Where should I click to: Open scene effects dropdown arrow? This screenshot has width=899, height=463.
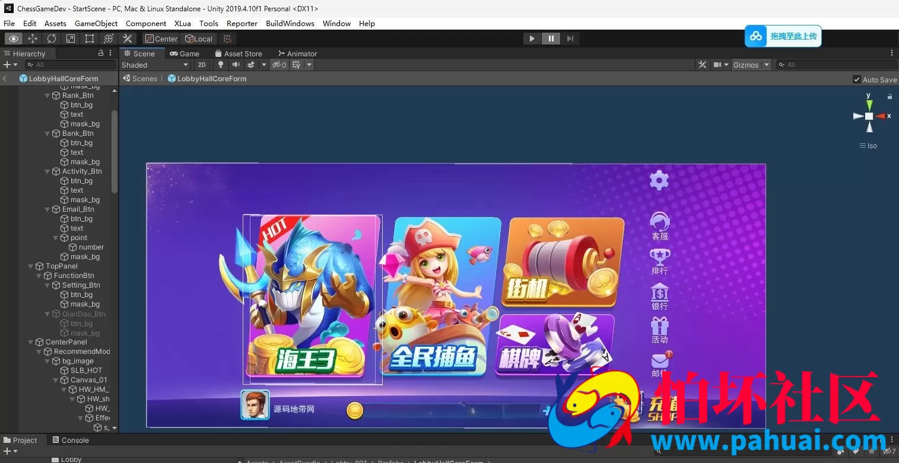pos(264,65)
